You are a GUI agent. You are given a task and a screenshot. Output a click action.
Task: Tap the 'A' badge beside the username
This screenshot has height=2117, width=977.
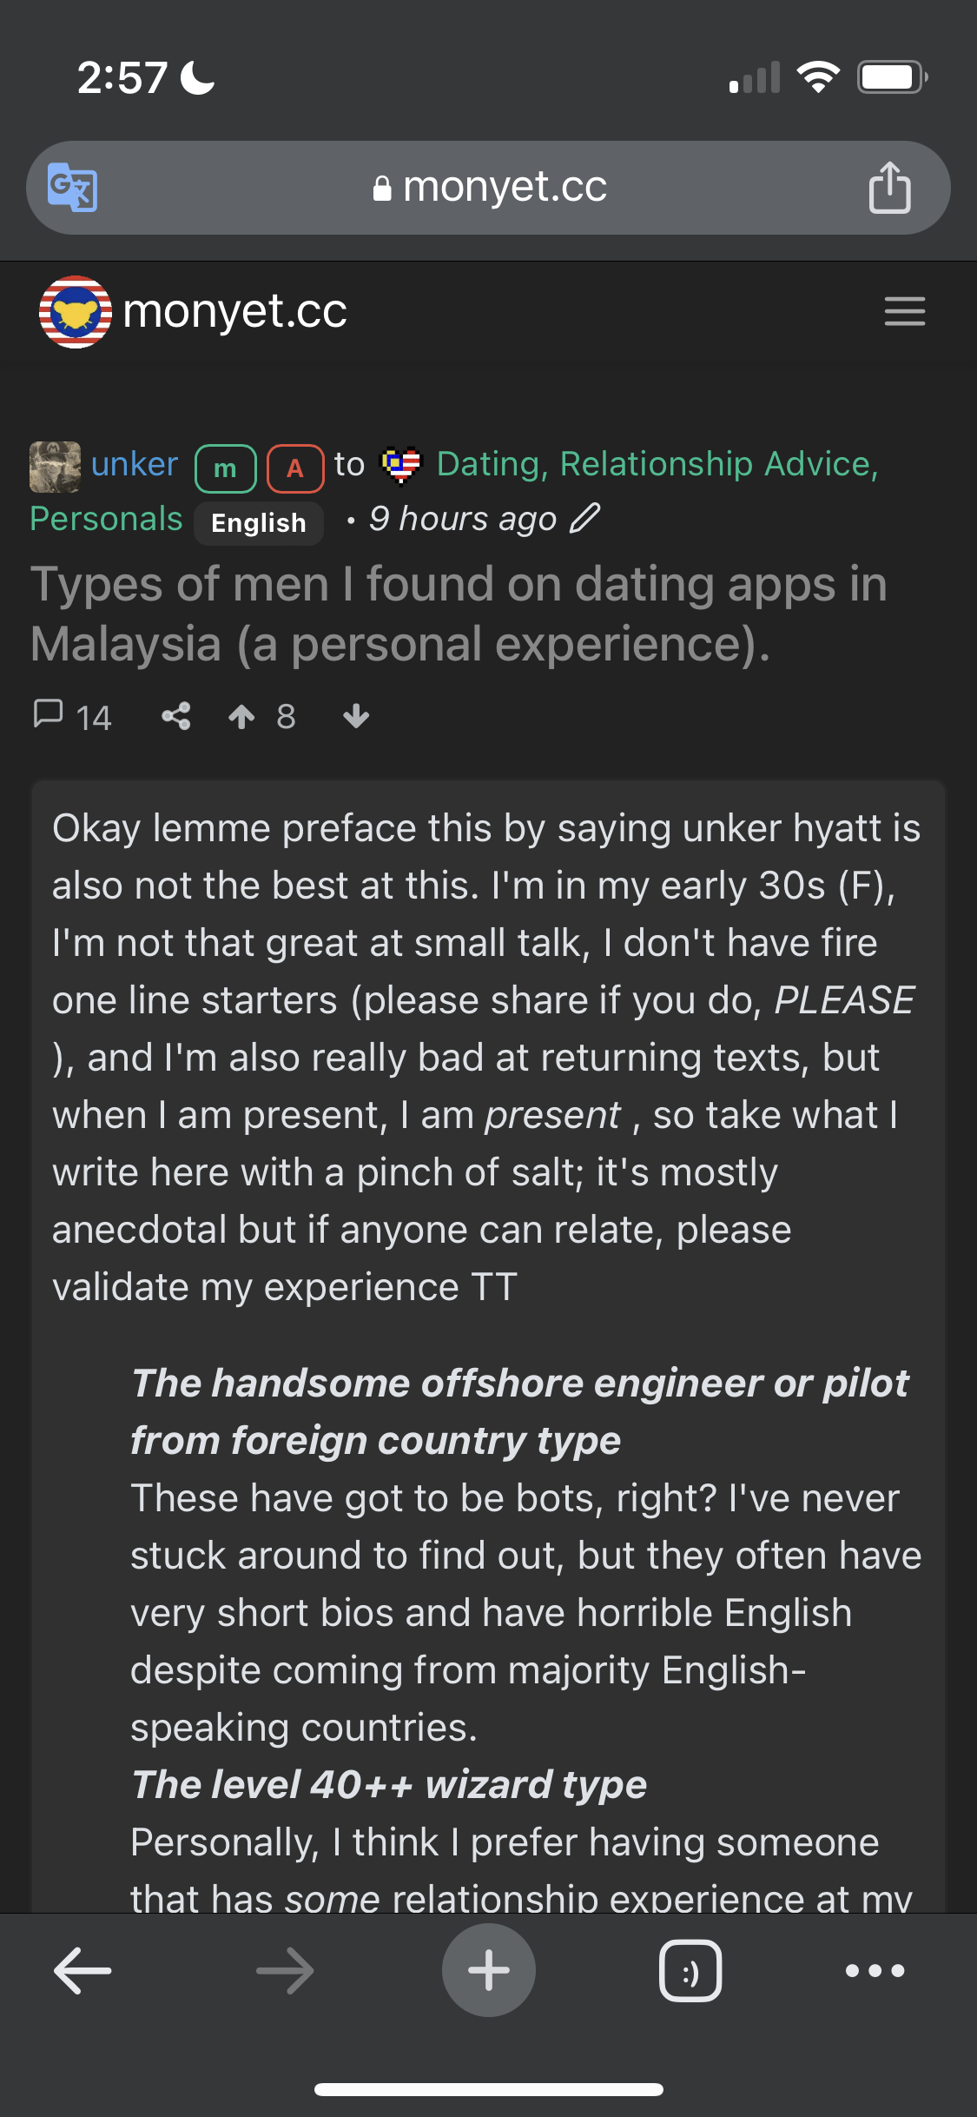point(295,468)
